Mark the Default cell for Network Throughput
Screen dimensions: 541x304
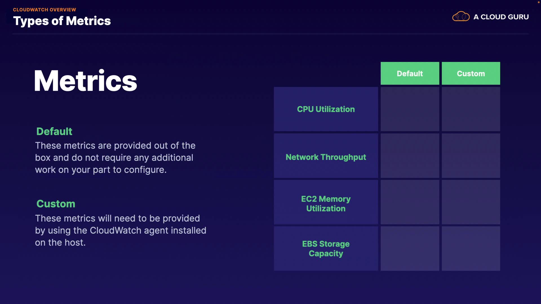pos(410,156)
